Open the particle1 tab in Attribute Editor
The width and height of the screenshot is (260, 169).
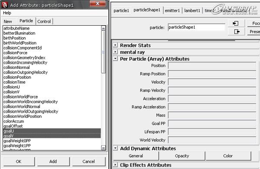[121, 10]
